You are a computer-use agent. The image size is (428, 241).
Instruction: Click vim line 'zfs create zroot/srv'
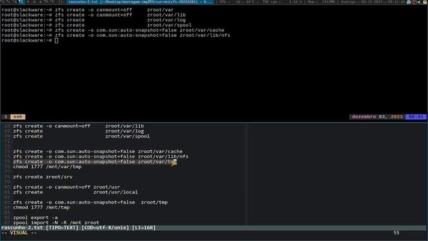pyautogui.click(x=43, y=177)
